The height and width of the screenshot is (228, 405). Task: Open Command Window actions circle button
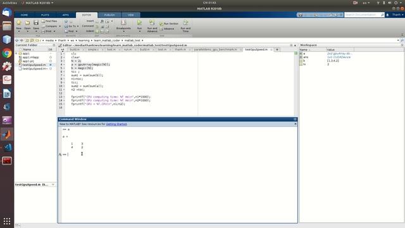point(295,119)
